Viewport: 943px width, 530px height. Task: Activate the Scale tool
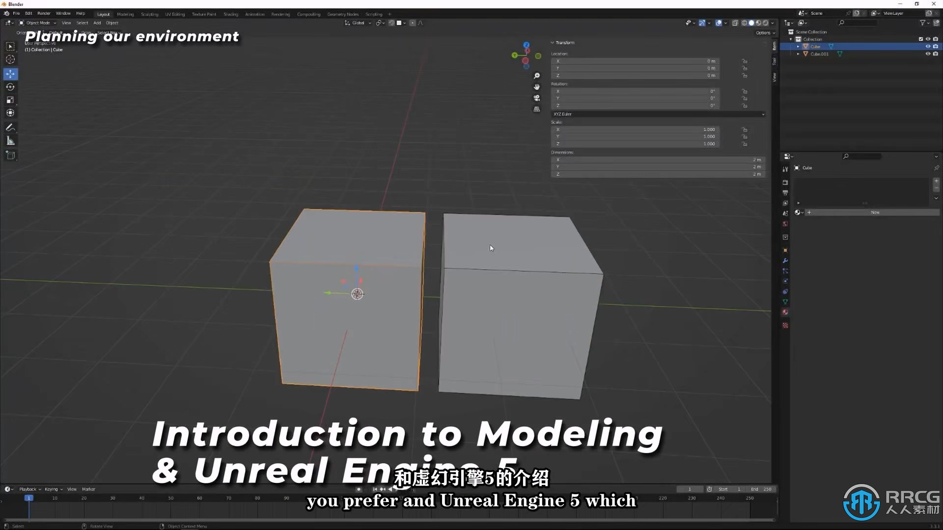pos(10,100)
